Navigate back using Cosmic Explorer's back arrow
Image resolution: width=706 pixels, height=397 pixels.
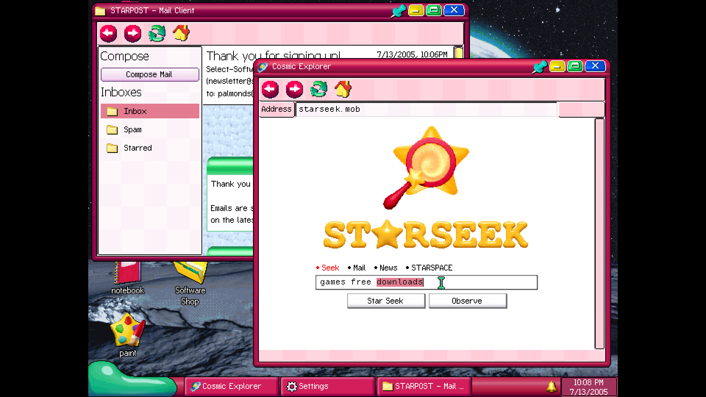point(270,89)
